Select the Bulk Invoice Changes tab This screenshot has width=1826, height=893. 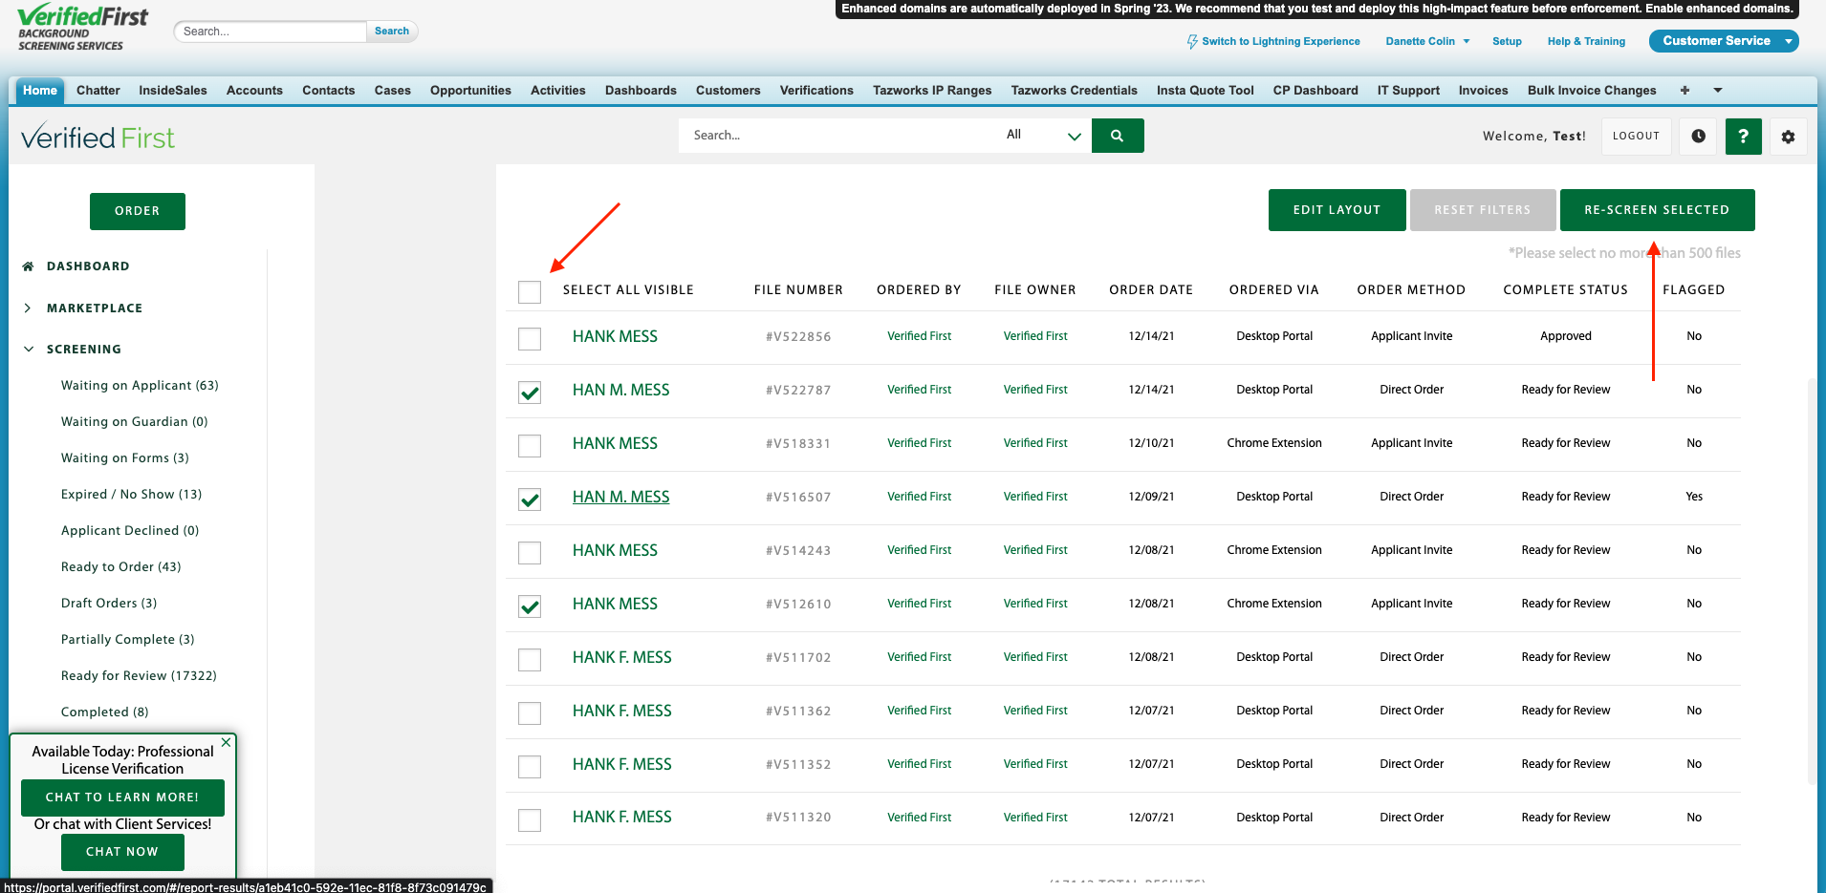coord(1591,90)
